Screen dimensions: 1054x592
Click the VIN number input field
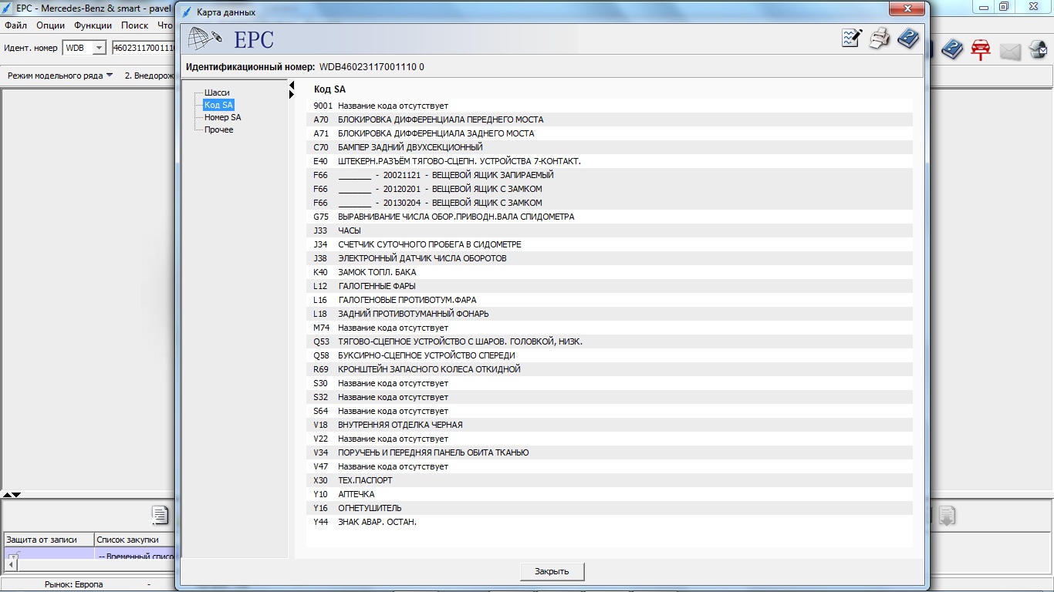point(143,48)
